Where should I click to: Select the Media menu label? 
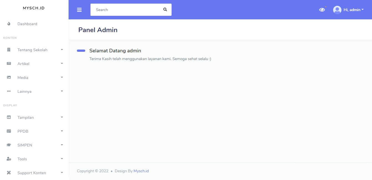23,78
